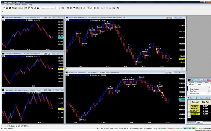211x131 pixels.
Task: Toggle ORDER BAR in the status bar
Action: coord(162,128)
